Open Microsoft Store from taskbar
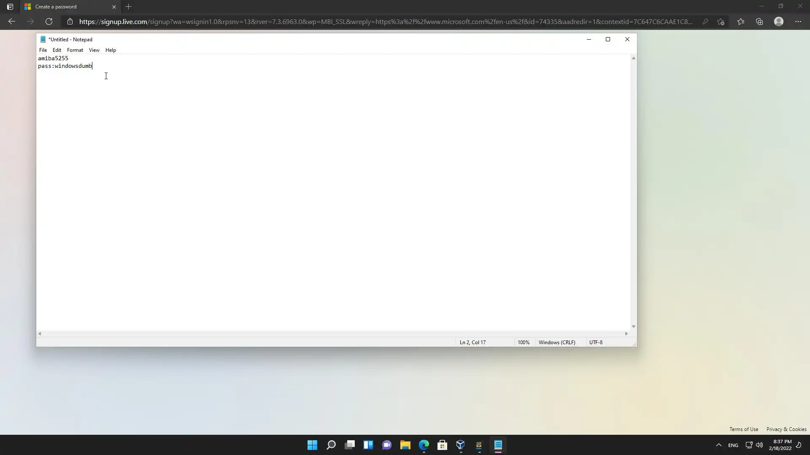The image size is (810, 455). [442, 445]
